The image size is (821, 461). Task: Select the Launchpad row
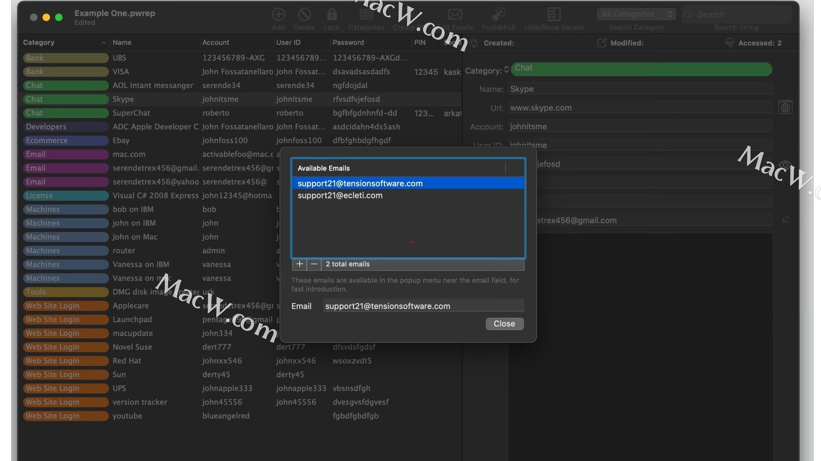[x=149, y=319]
